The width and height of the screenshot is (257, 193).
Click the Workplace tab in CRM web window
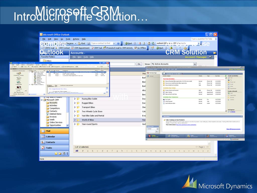pyautogui.click(x=175, y=136)
